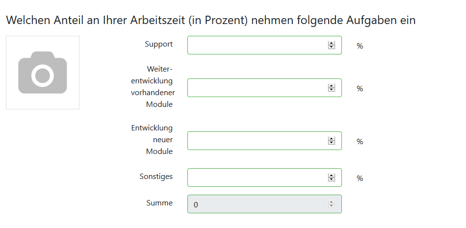This screenshot has height=228, width=466.
Task: Raise Entwicklung neuer Module value by one
Action: click(332, 139)
